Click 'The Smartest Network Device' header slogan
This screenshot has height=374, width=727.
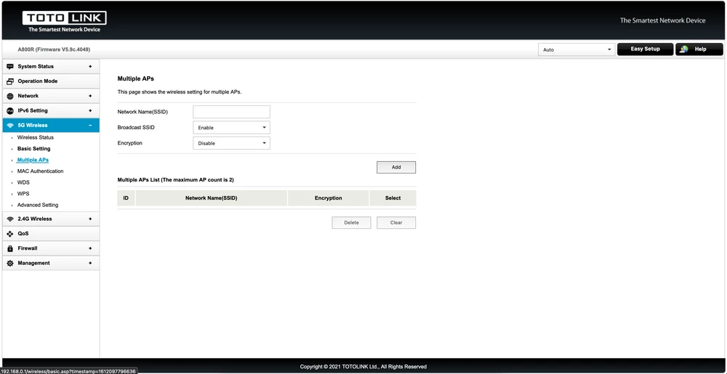(x=662, y=20)
